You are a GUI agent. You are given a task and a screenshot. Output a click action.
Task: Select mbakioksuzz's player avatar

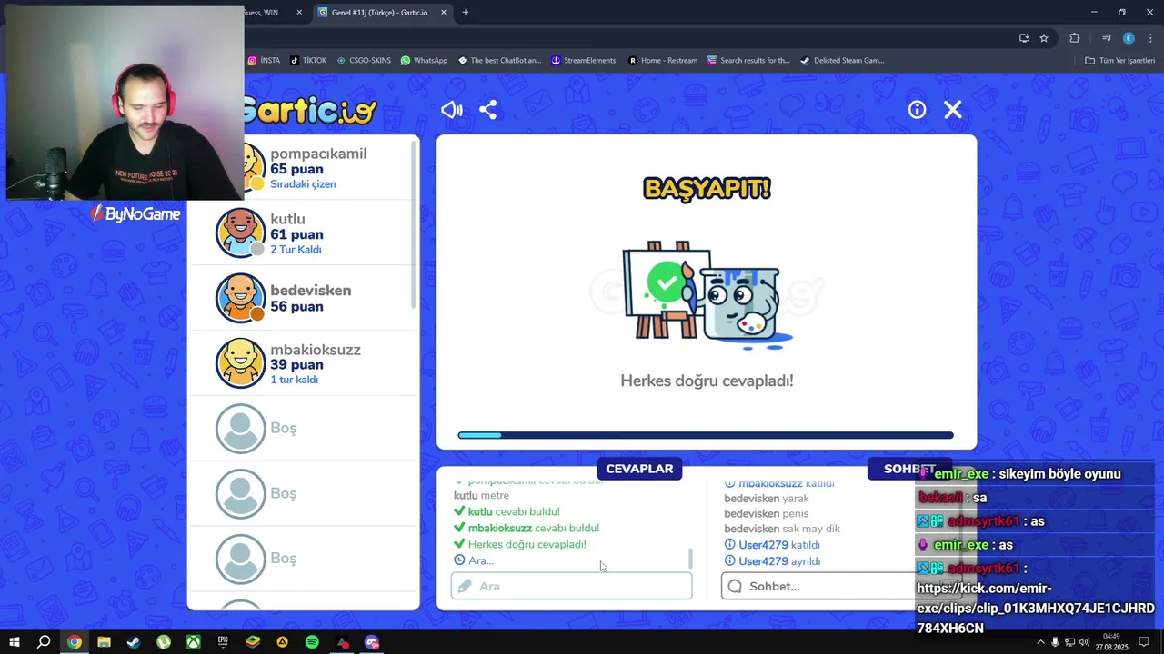pos(240,362)
